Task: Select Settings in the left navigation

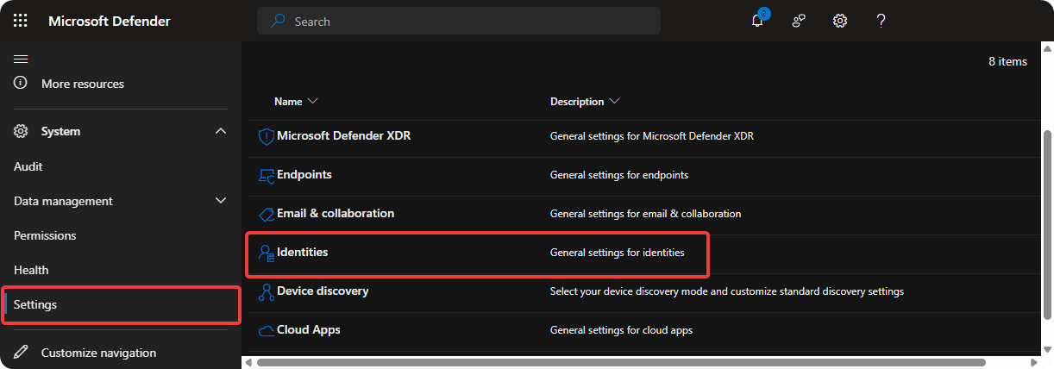Action: (x=35, y=304)
